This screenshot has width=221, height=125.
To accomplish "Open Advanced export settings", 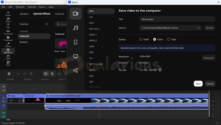I will (208, 58).
